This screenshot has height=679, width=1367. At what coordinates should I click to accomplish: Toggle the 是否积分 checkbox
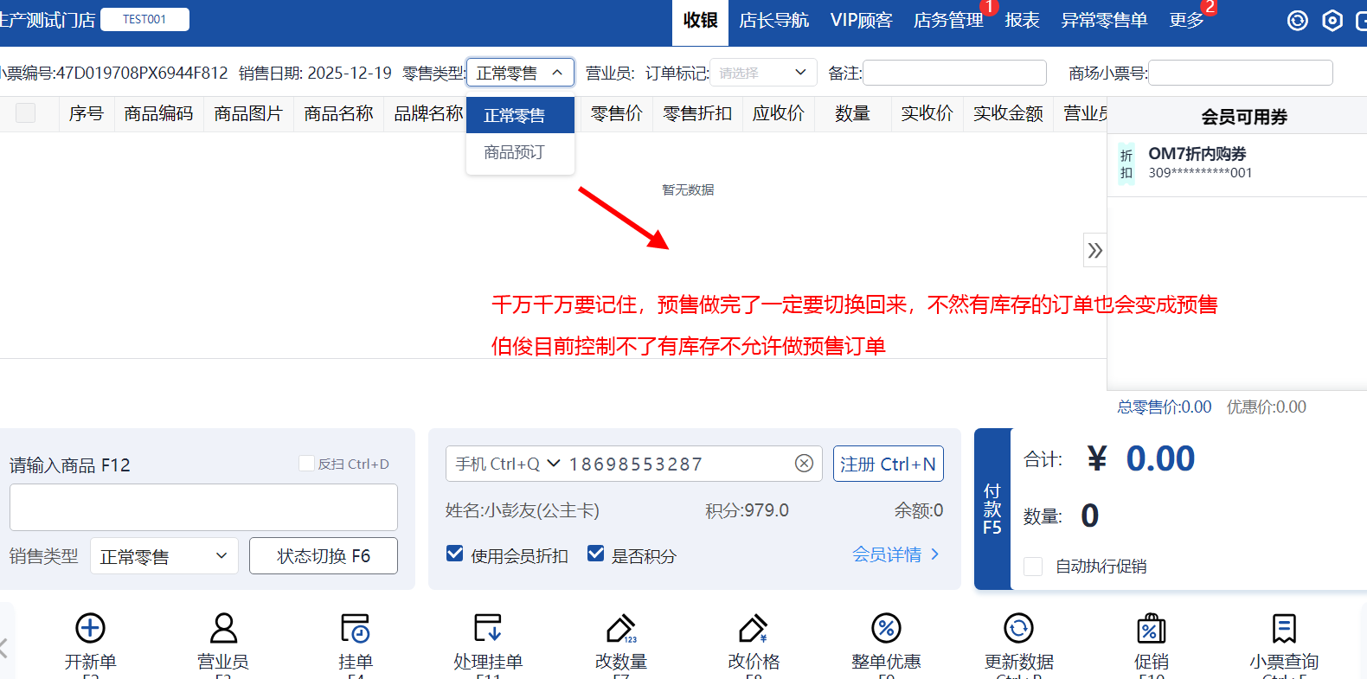point(595,554)
